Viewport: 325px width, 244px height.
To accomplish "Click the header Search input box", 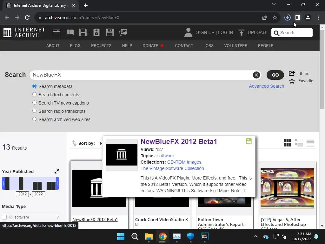I will pos(292,33).
